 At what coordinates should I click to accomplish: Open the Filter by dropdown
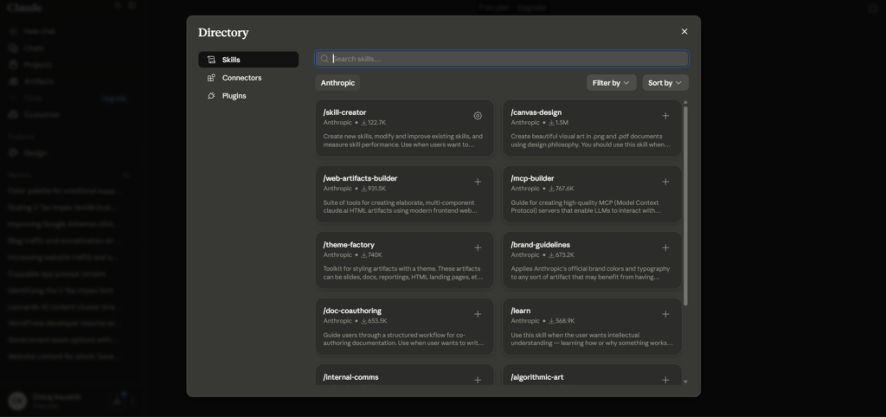tap(612, 83)
